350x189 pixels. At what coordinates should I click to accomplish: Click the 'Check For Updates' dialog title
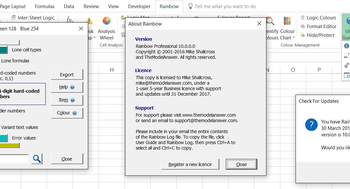coord(319,101)
